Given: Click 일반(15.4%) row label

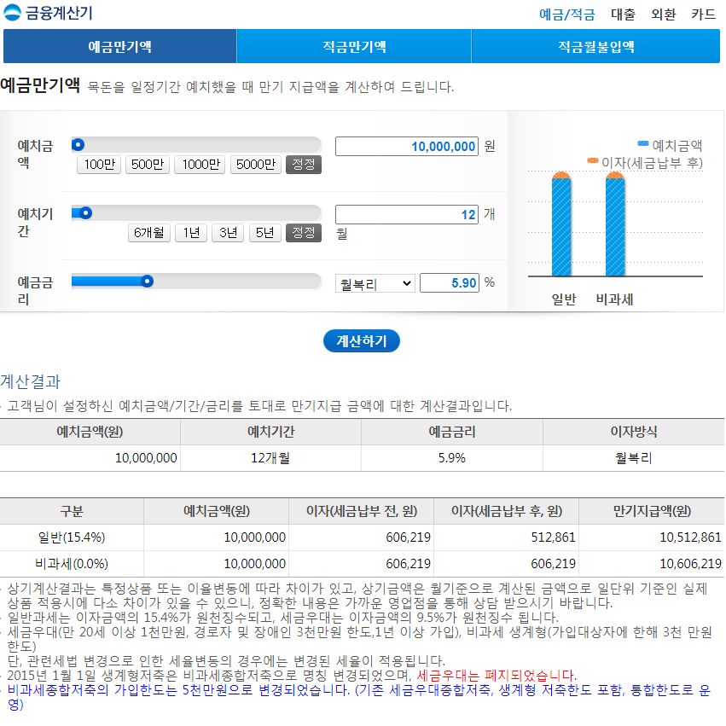Looking at the screenshot, I should pos(72,537).
